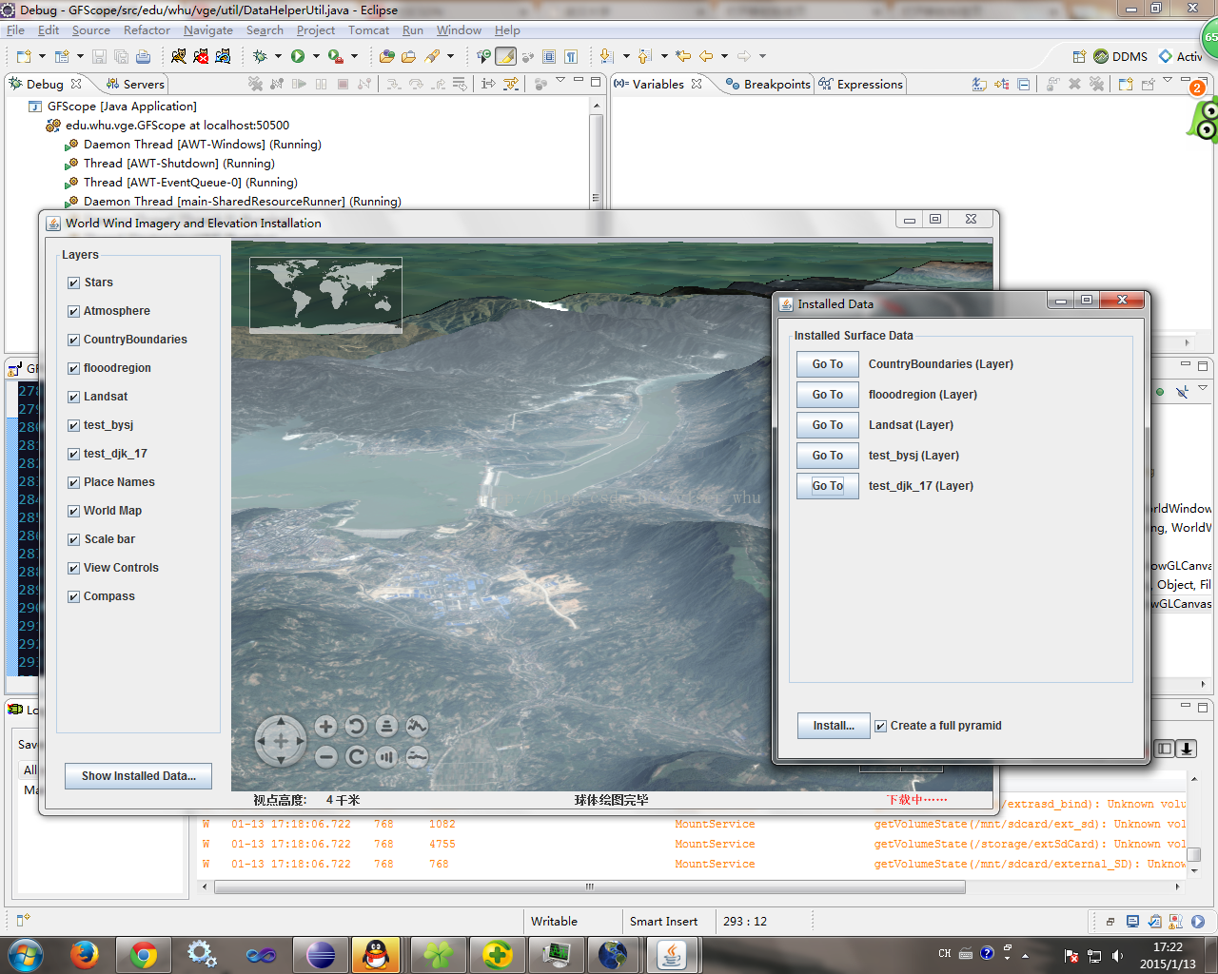Open the New file dropdown arrow
The width and height of the screenshot is (1218, 974).
(42, 56)
